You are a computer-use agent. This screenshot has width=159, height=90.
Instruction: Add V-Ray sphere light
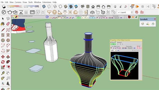54,12
